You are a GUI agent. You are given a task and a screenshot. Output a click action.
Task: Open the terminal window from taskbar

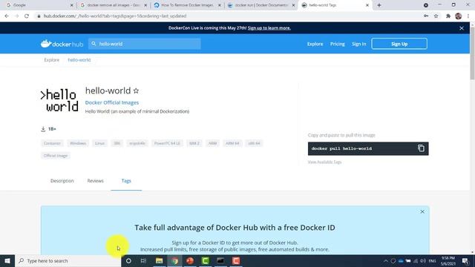(x=220, y=260)
